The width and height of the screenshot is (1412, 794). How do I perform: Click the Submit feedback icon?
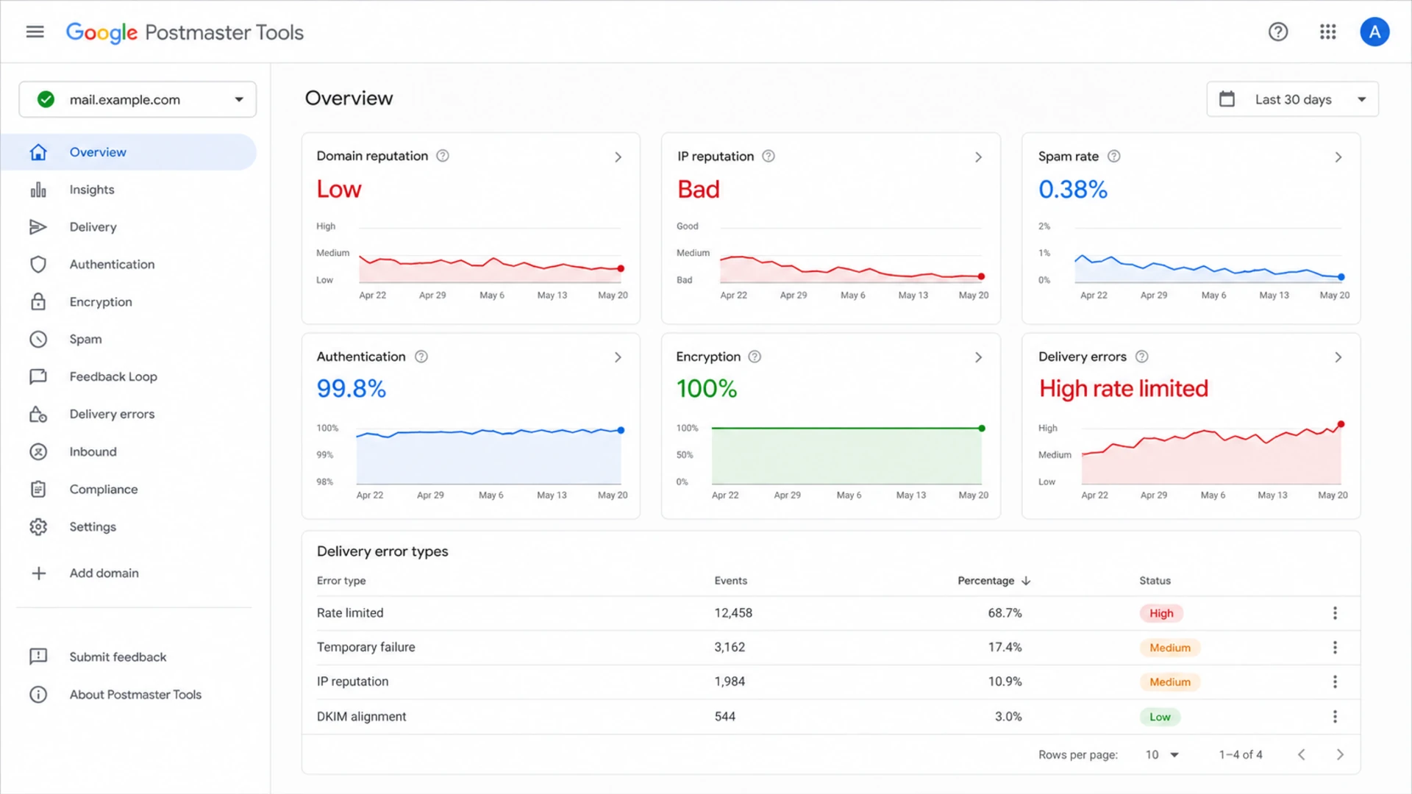[x=38, y=657]
